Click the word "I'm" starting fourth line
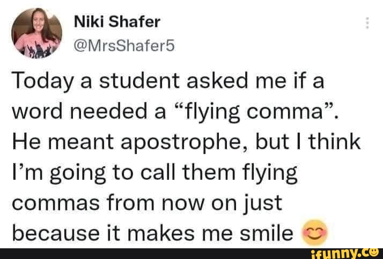 pos(23,174)
